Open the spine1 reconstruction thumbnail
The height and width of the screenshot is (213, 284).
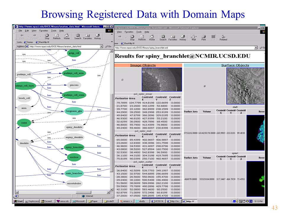(256, 179)
